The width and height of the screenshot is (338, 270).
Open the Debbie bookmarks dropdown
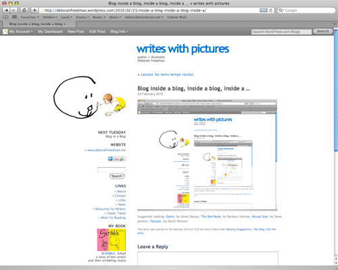click(x=50, y=17)
